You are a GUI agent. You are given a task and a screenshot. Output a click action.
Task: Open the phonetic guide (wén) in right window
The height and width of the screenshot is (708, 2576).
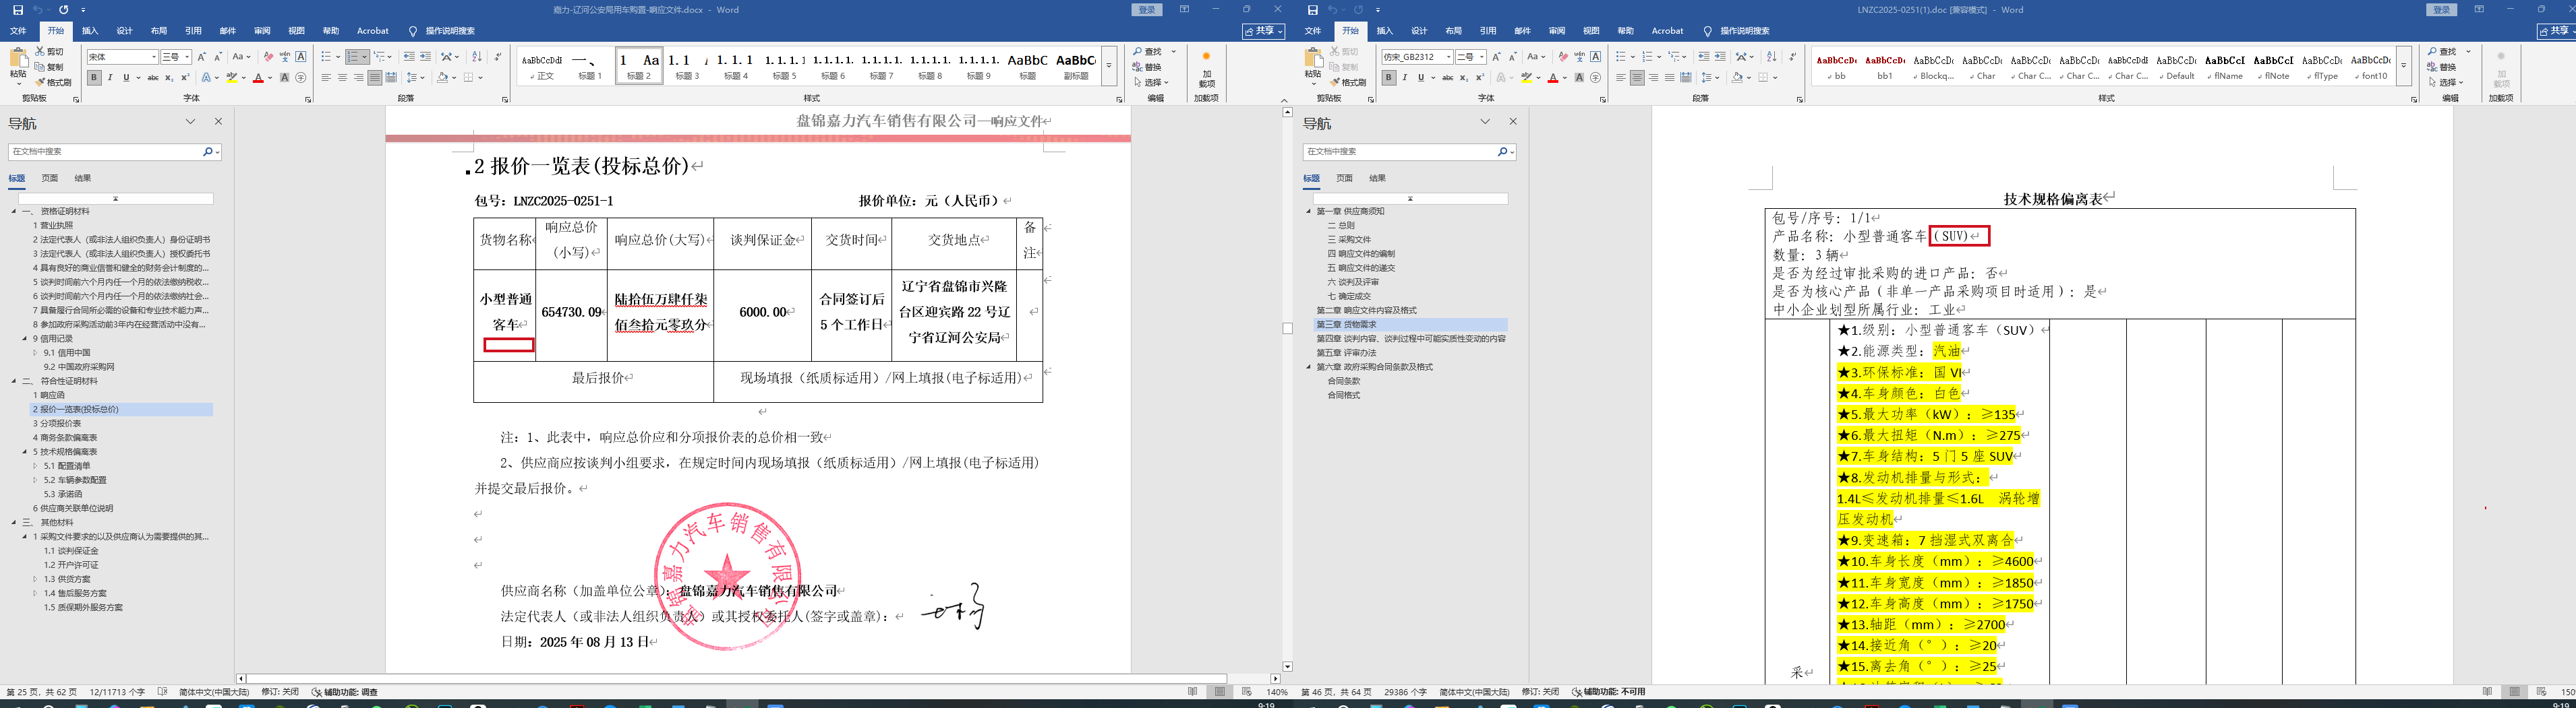pos(1579,57)
